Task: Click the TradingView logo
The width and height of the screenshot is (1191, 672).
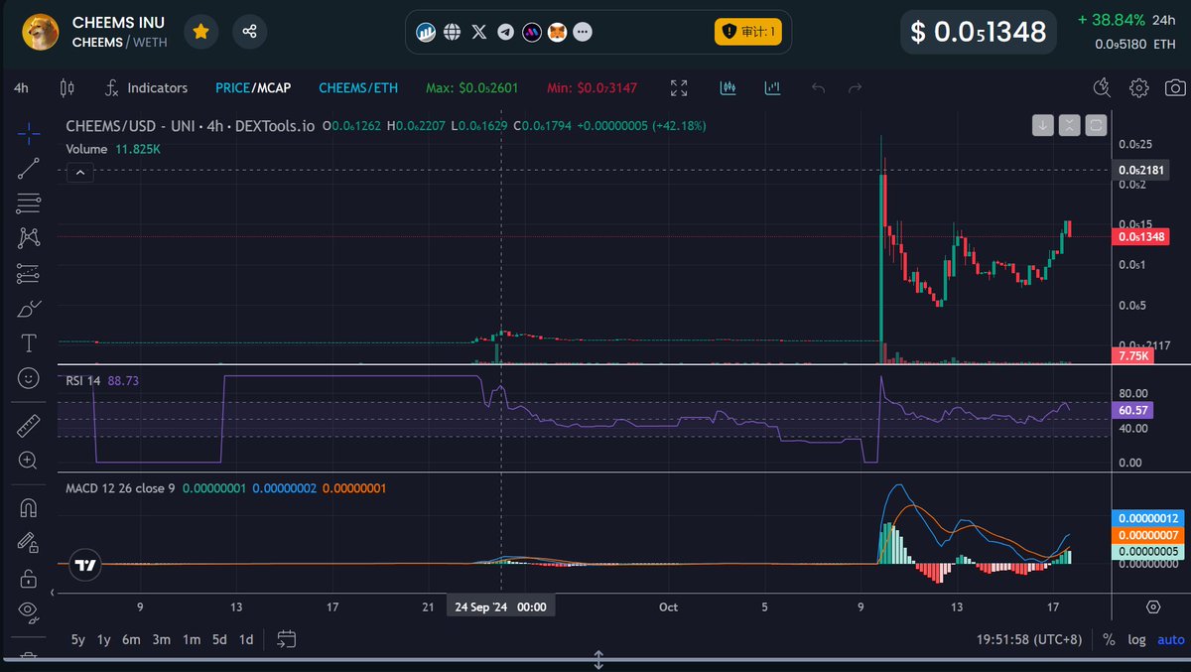Action: (85, 565)
